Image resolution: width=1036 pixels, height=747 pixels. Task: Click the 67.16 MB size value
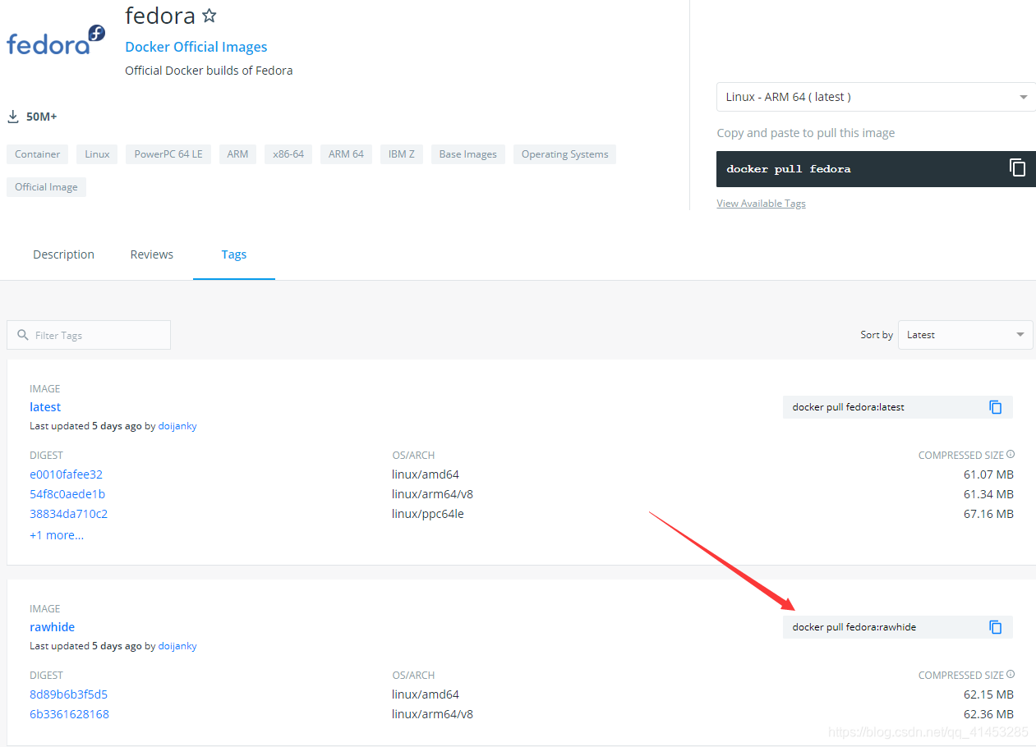pyautogui.click(x=988, y=514)
